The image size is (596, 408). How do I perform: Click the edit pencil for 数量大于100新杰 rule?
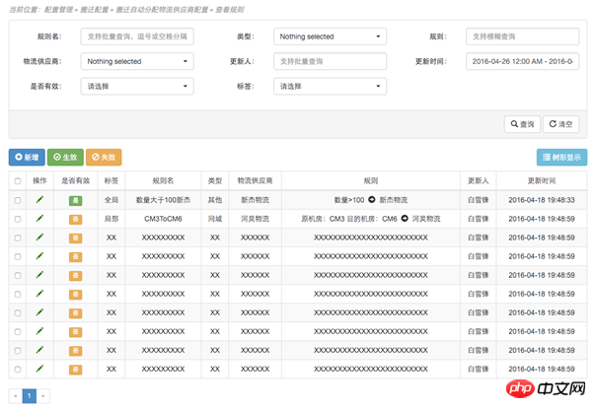pyautogui.click(x=40, y=200)
